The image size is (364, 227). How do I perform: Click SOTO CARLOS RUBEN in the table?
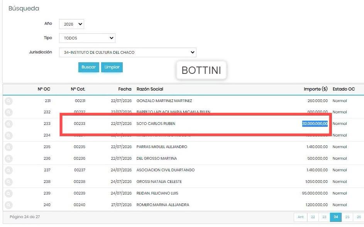click(x=156, y=124)
